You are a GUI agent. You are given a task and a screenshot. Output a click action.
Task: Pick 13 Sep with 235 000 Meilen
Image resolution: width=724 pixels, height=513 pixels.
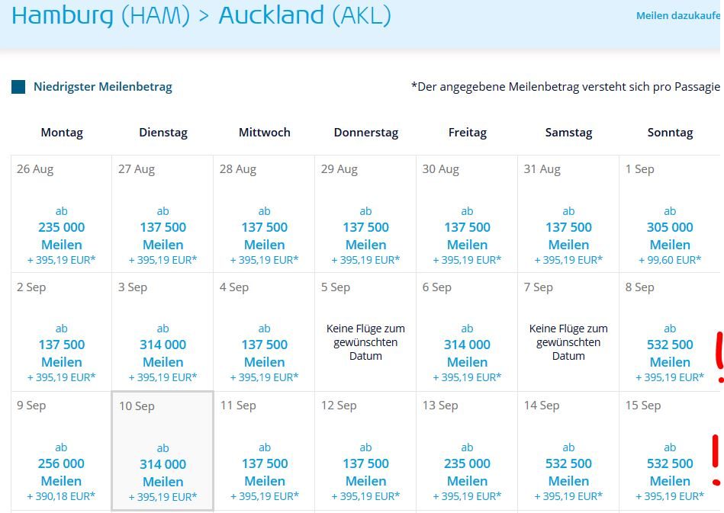(467, 450)
